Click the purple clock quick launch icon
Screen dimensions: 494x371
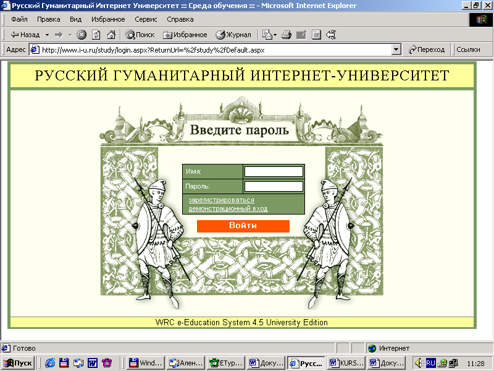coord(107,363)
